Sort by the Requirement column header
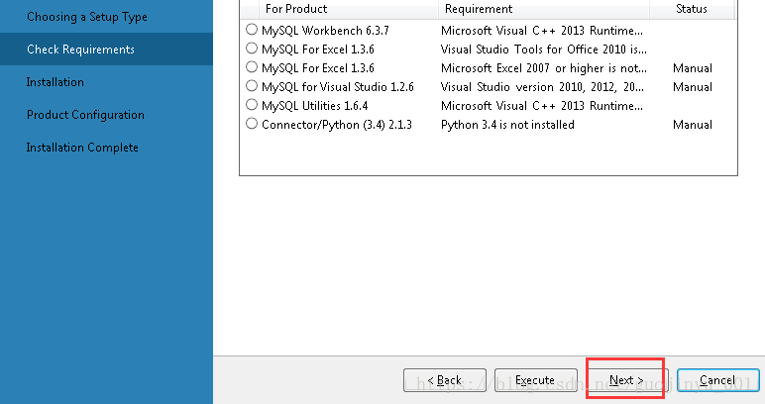Image resolution: width=765 pixels, height=404 pixels. (x=479, y=9)
